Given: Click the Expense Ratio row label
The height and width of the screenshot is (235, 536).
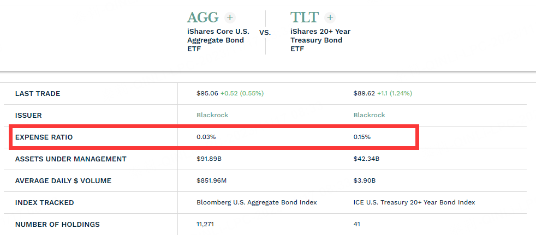Looking at the screenshot, I should [44, 137].
